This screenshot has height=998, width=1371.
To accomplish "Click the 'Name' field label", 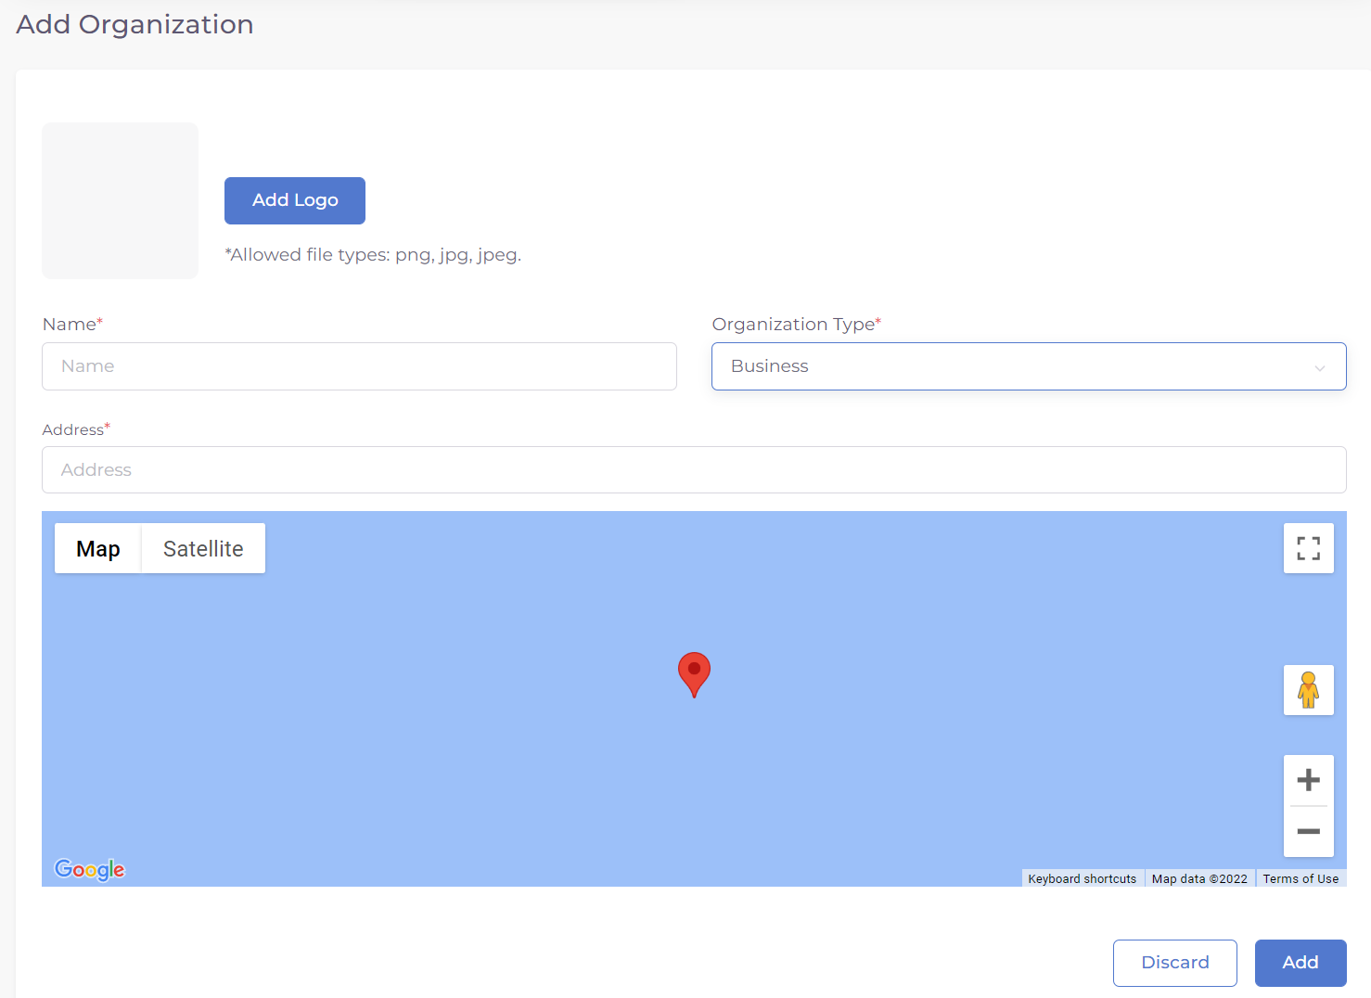I will 72,324.
